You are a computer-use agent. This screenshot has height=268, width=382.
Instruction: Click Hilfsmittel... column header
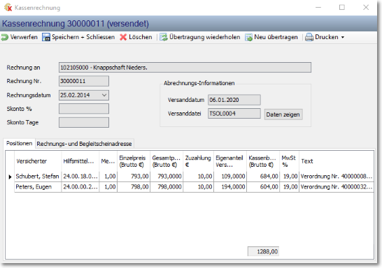tap(80, 161)
